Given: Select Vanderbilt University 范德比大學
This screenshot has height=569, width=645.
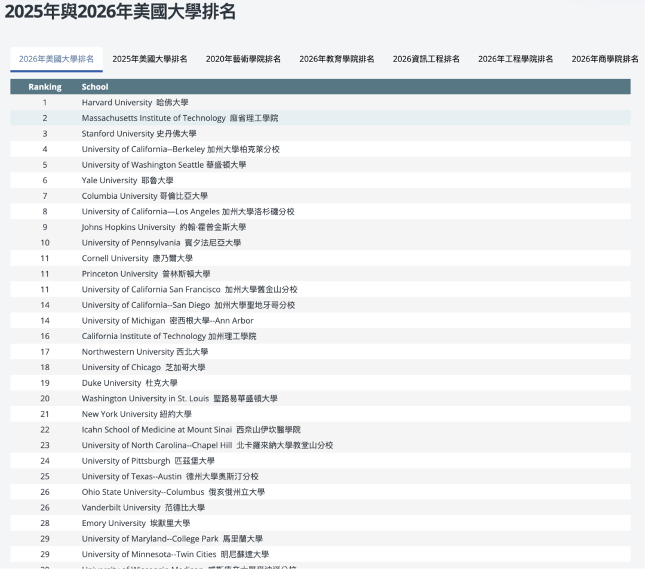Looking at the screenshot, I should click(143, 508).
